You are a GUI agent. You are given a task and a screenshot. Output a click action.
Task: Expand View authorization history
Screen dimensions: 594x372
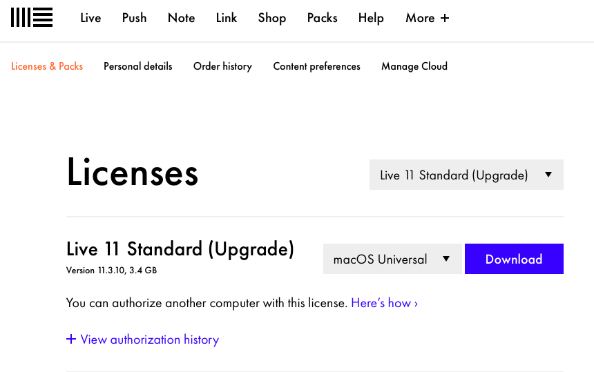[x=150, y=340]
